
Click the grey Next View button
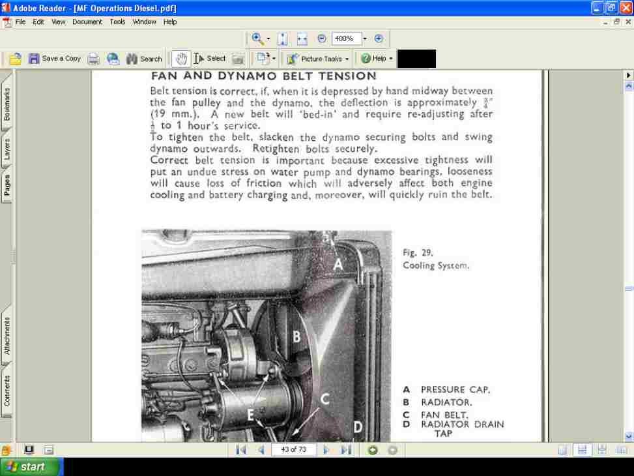point(392,450)
